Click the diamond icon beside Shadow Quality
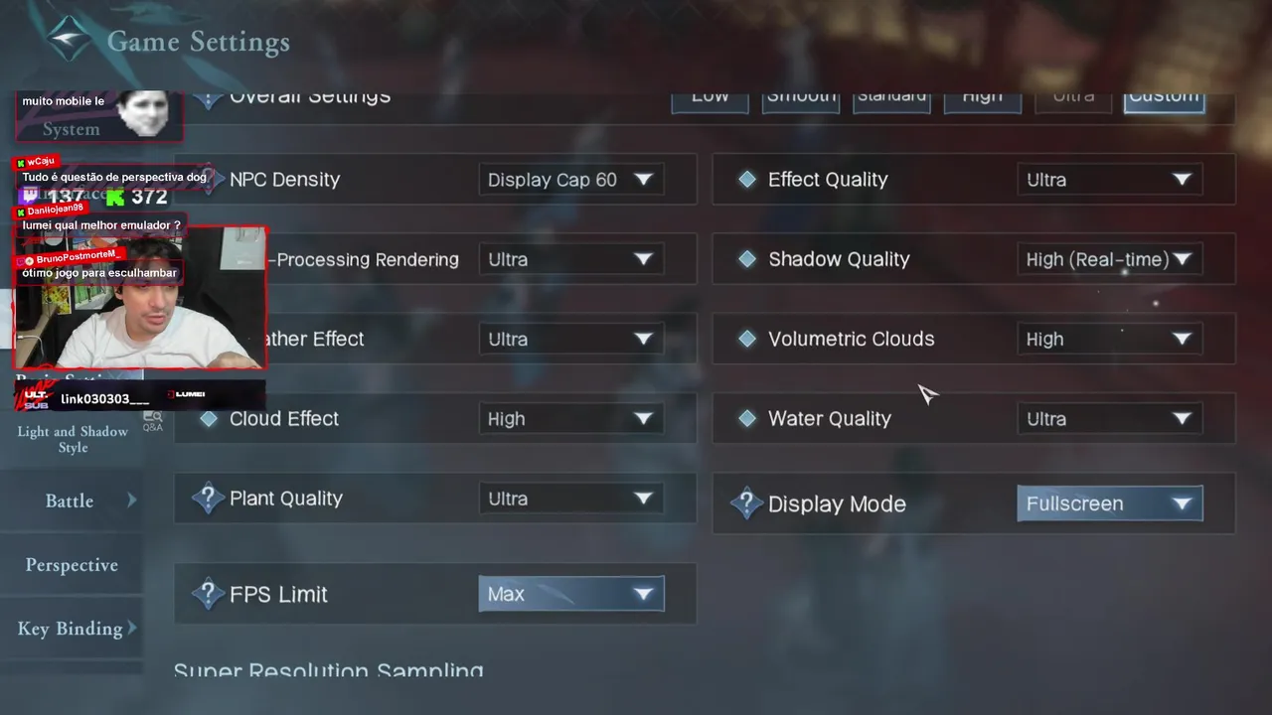1272x715 pixels. pos(747,259)
